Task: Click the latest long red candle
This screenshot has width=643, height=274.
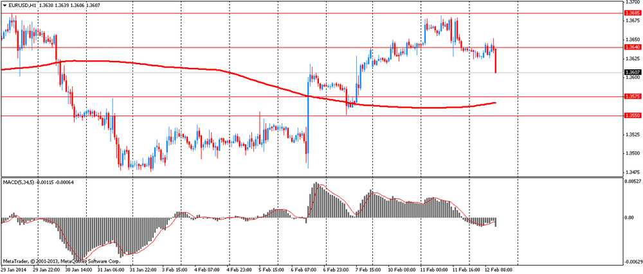Action: click(x=496, y=61)
